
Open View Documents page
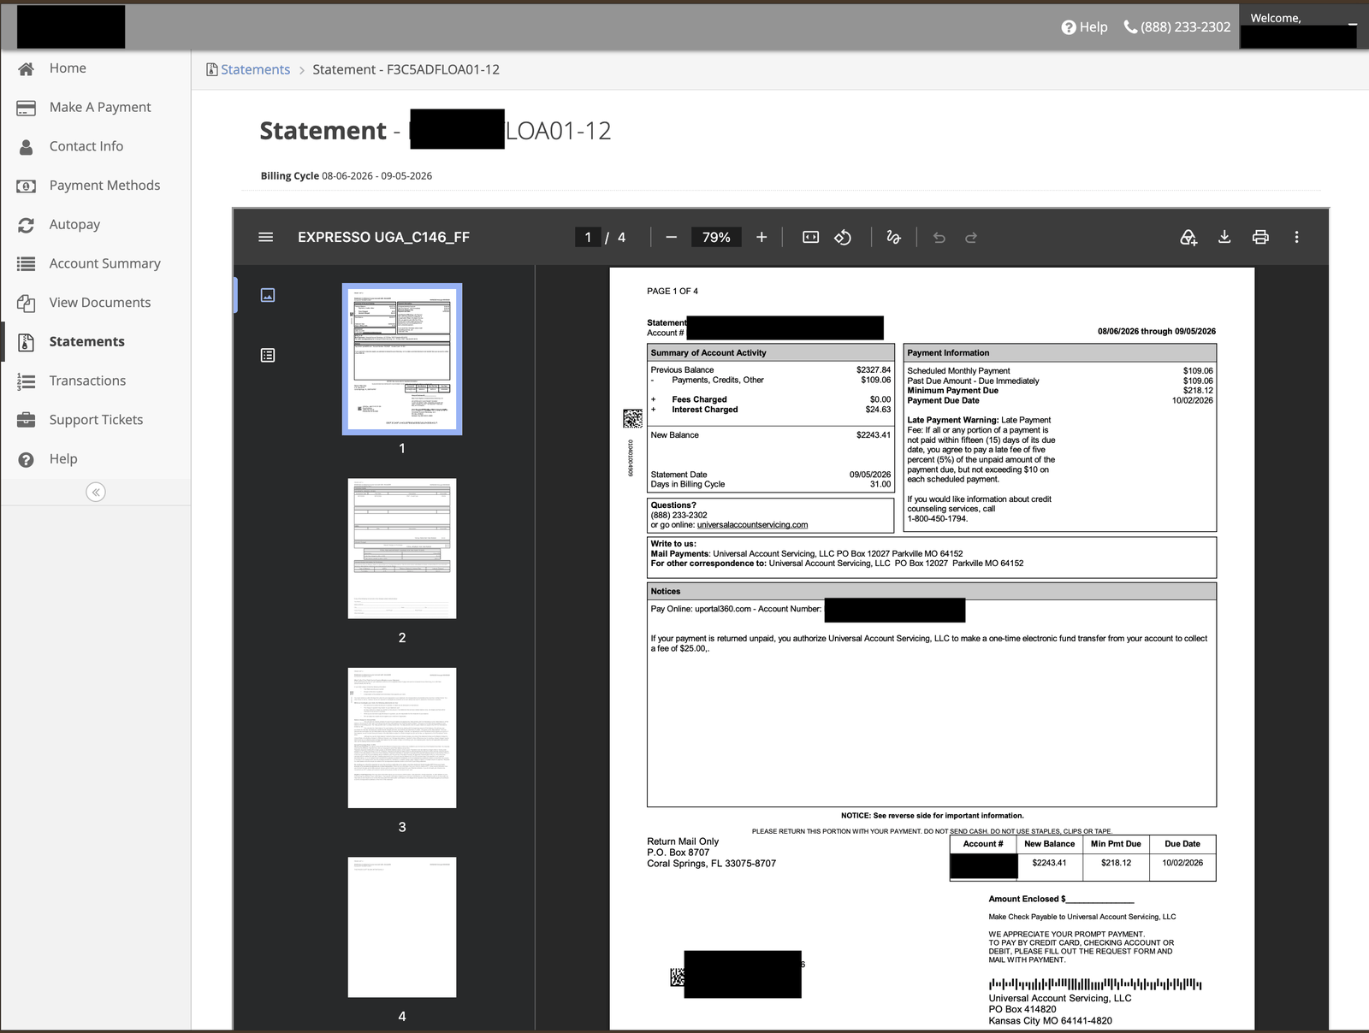[100, 303]
